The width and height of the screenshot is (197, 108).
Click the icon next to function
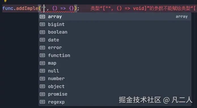pyautogui.click(x=42, y=55)
